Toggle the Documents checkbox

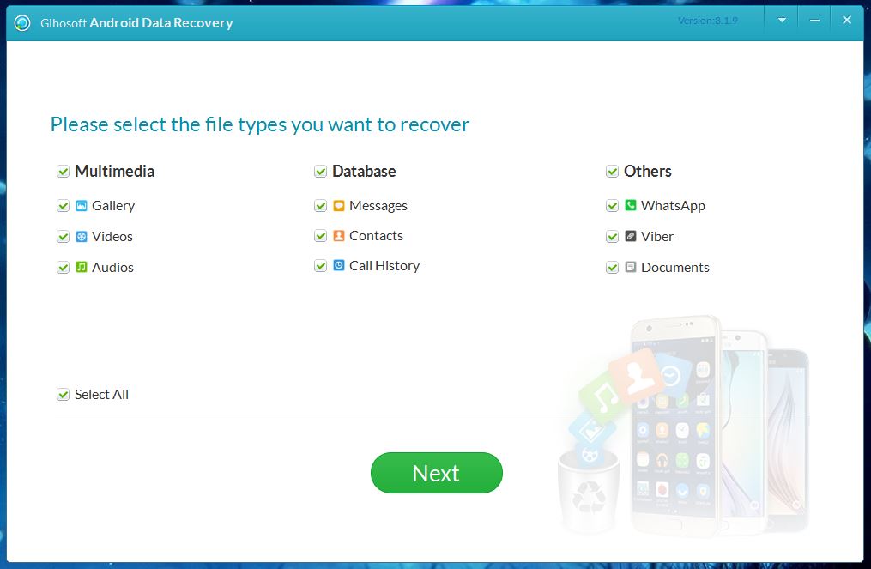pyautogui.click(x=612, y=268)
